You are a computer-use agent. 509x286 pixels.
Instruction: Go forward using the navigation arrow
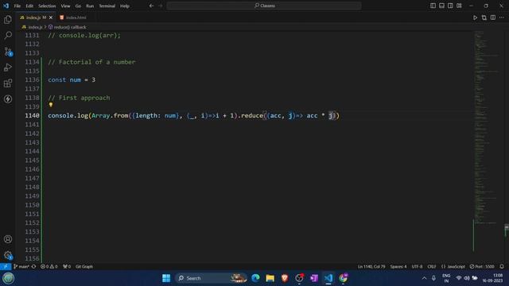tap(161, 6)
